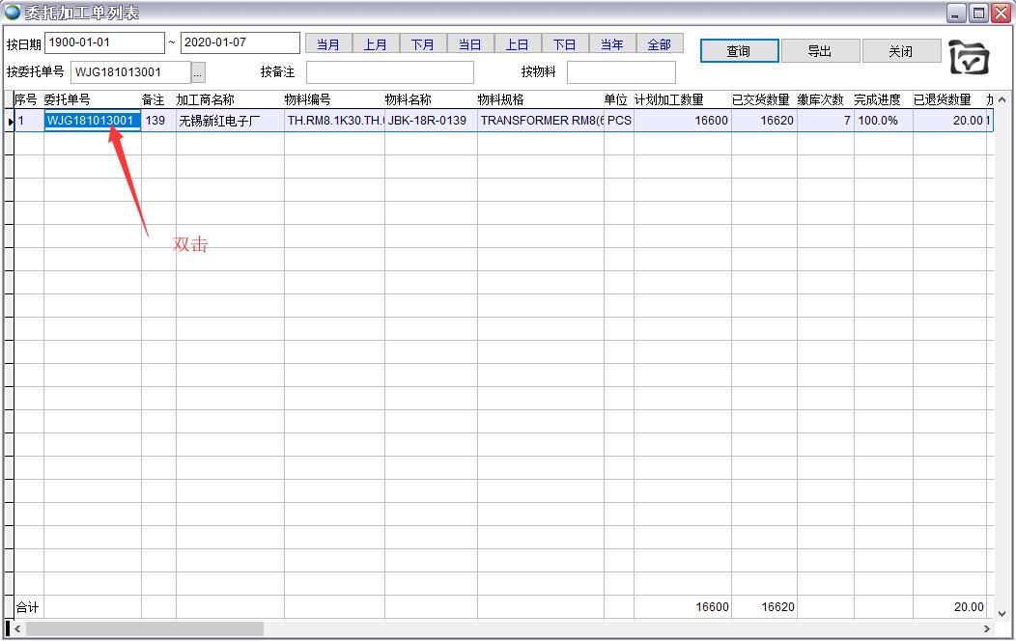This screenshot has width=1016, height=641.
Task: Select the 下月 date filter
Action: click(x=423, y=44)
